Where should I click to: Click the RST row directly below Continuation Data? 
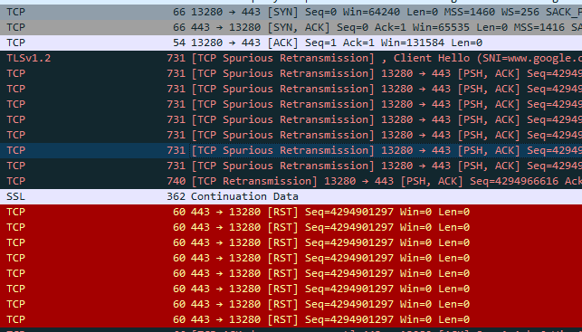291,213
